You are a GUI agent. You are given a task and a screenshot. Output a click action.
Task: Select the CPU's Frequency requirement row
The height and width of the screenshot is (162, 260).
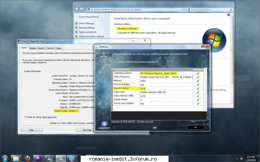point(158,77)
